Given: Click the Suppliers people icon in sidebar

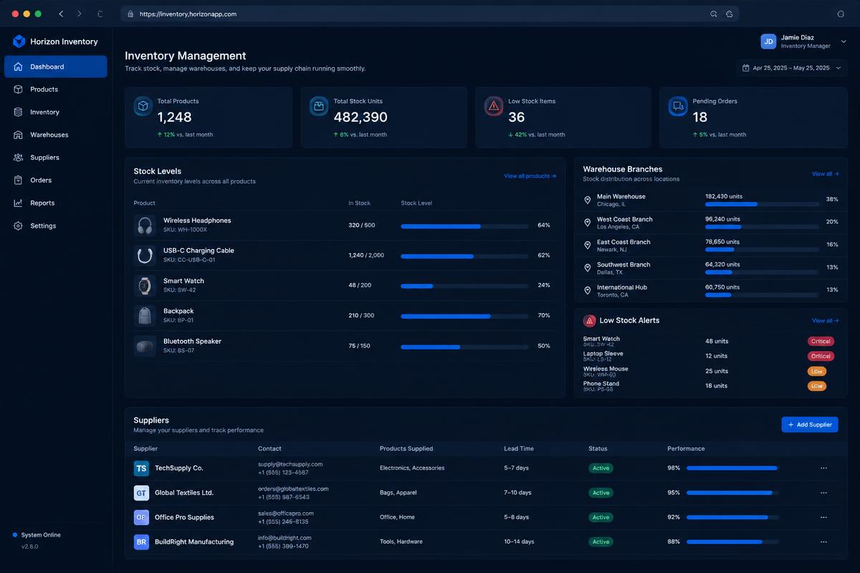Looking at the screenshot, I should 19,158.
